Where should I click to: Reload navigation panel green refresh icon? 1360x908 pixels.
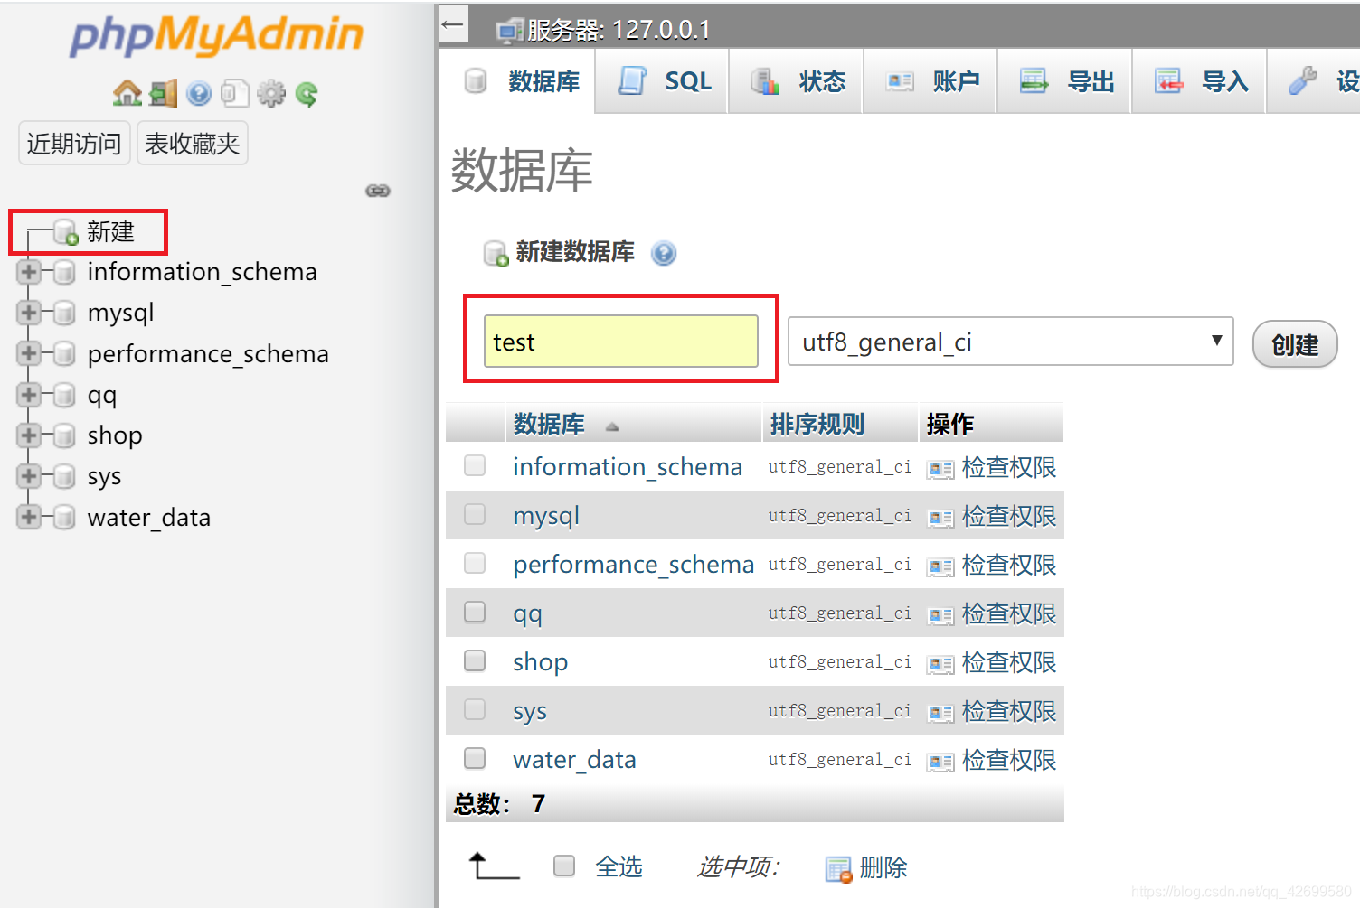[307, 93]
